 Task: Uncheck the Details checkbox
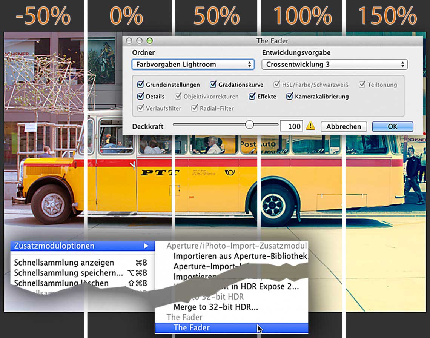coord(140,96)
